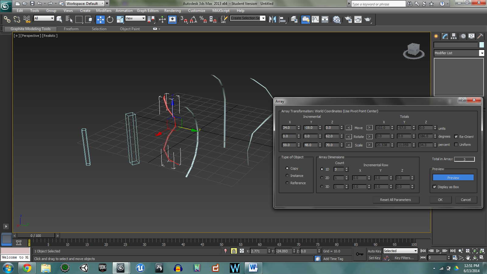Click the Auto Key button
Viewport: 487px width, 274px height.
click(374, 251)
